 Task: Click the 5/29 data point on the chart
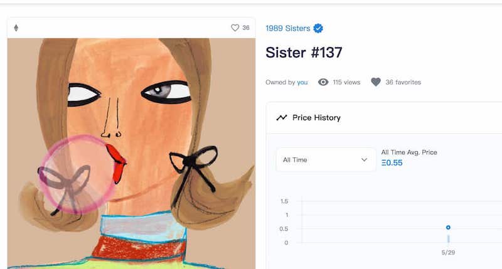click(x=448, y=228)
